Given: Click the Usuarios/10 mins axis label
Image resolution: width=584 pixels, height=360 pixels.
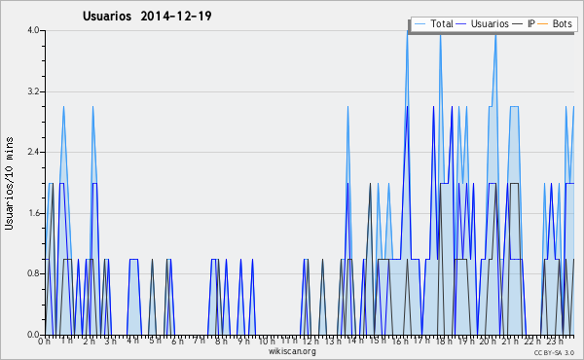Looking at the screenshot, I should [9, 183].
